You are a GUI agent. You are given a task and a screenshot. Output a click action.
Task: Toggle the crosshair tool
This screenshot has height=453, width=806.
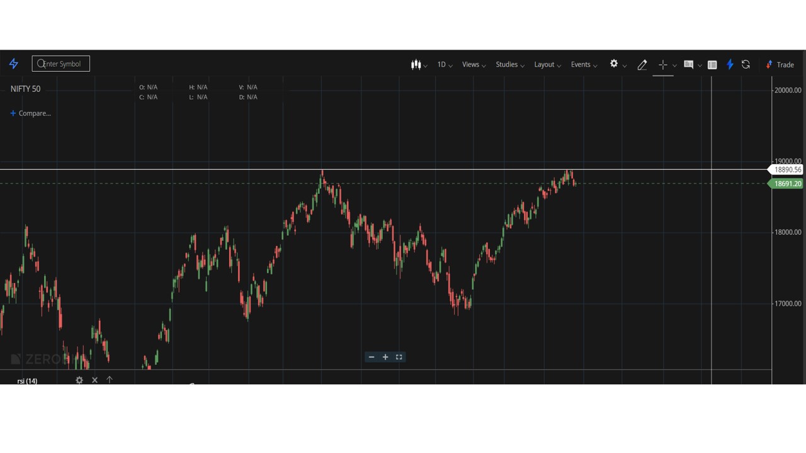point(662,64)
